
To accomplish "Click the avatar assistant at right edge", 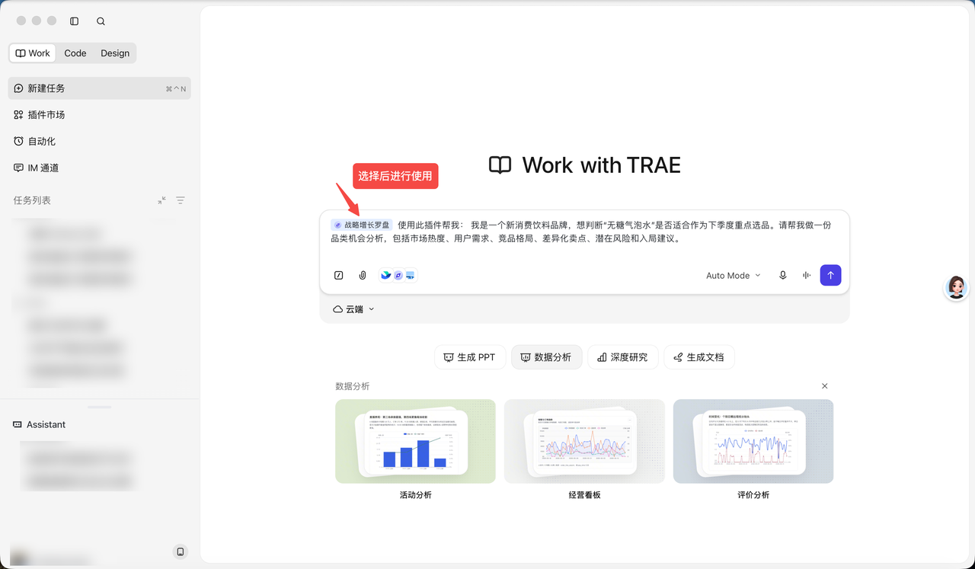I will pyautogui.click(x=957, y=287).
